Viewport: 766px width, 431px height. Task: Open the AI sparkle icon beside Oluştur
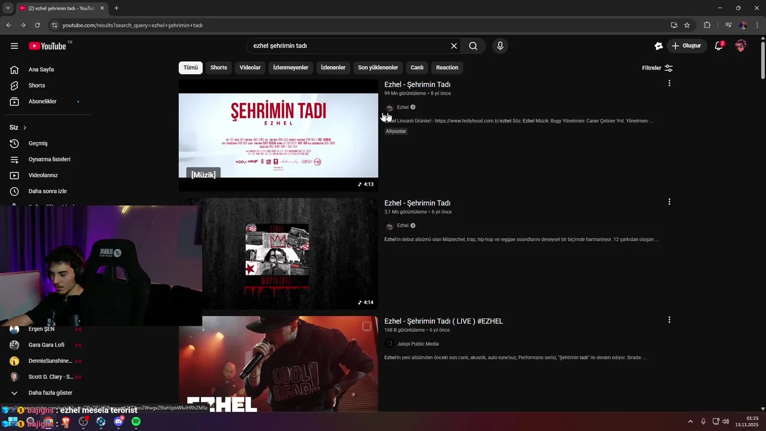point(658,46)
